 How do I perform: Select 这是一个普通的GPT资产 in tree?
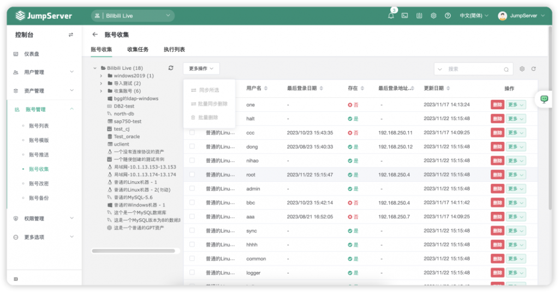[x=139, y=228]
